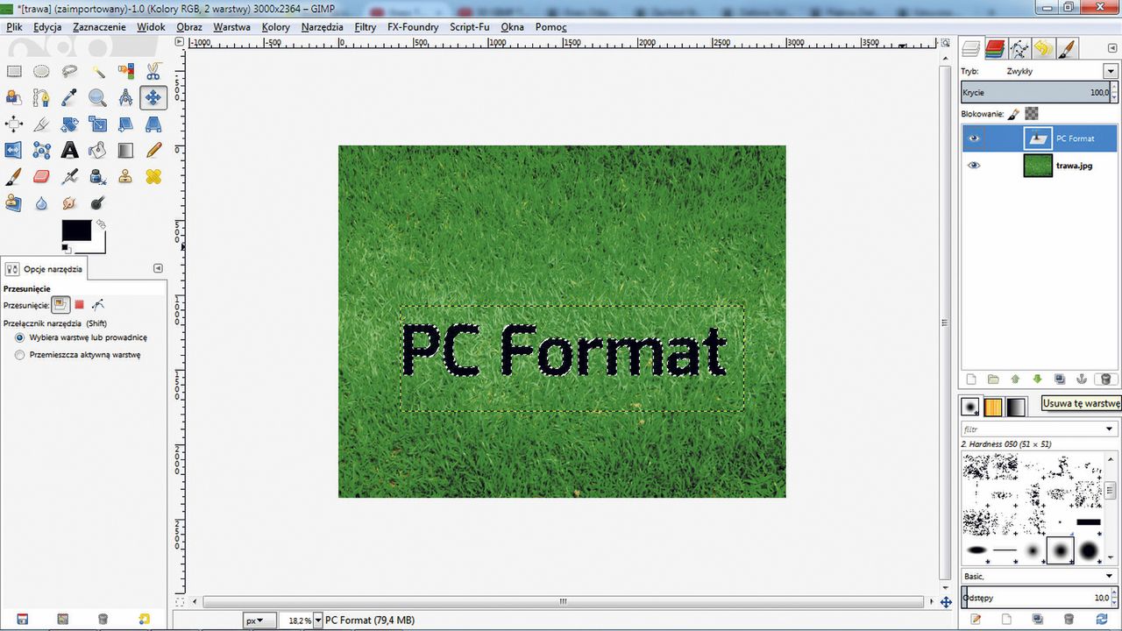The width and height of the screenshot is (1122, 631).
Task: Click the anchor floating layer icon
Action: (x=1082, y=379)
